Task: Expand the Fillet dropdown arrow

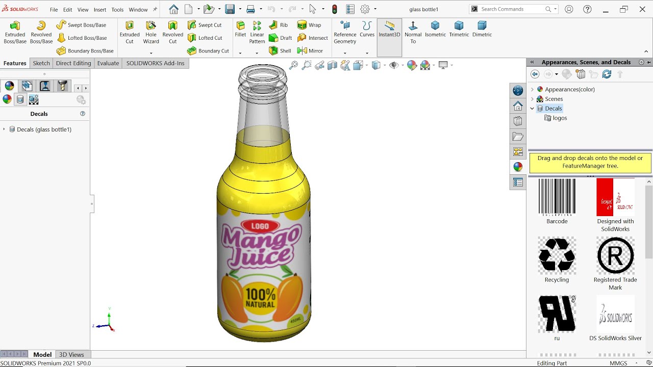Action: [x=240, y=53]
